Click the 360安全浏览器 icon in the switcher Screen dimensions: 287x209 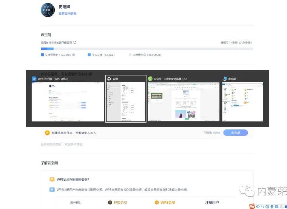[x=150, y=79]
